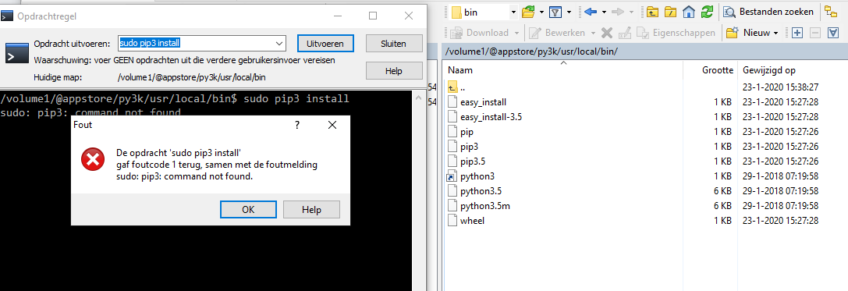
Task: Confirm the error with OK
Action: click(x=248, y=209)
